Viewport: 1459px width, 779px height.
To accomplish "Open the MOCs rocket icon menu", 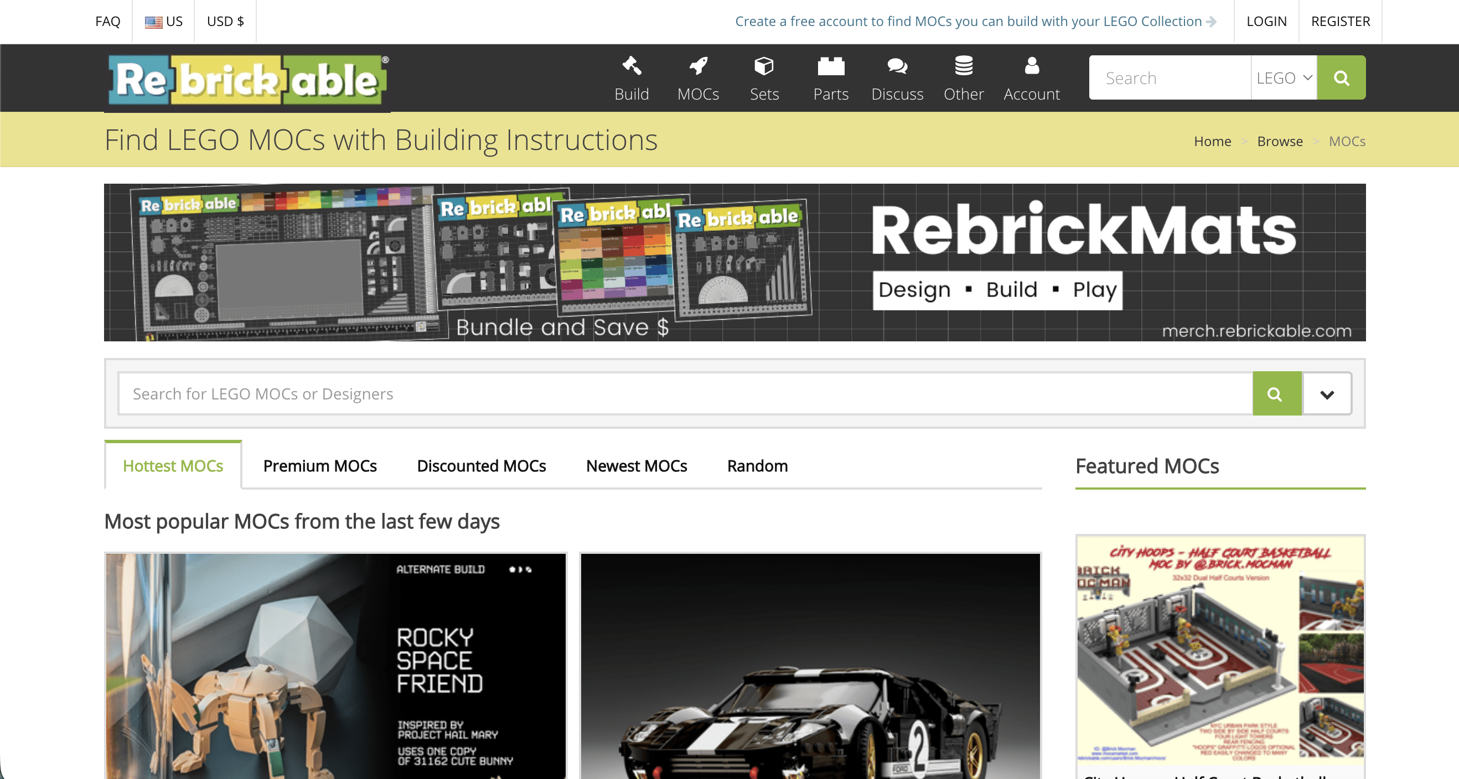I will pyautogui.click(x=698, y=66).
